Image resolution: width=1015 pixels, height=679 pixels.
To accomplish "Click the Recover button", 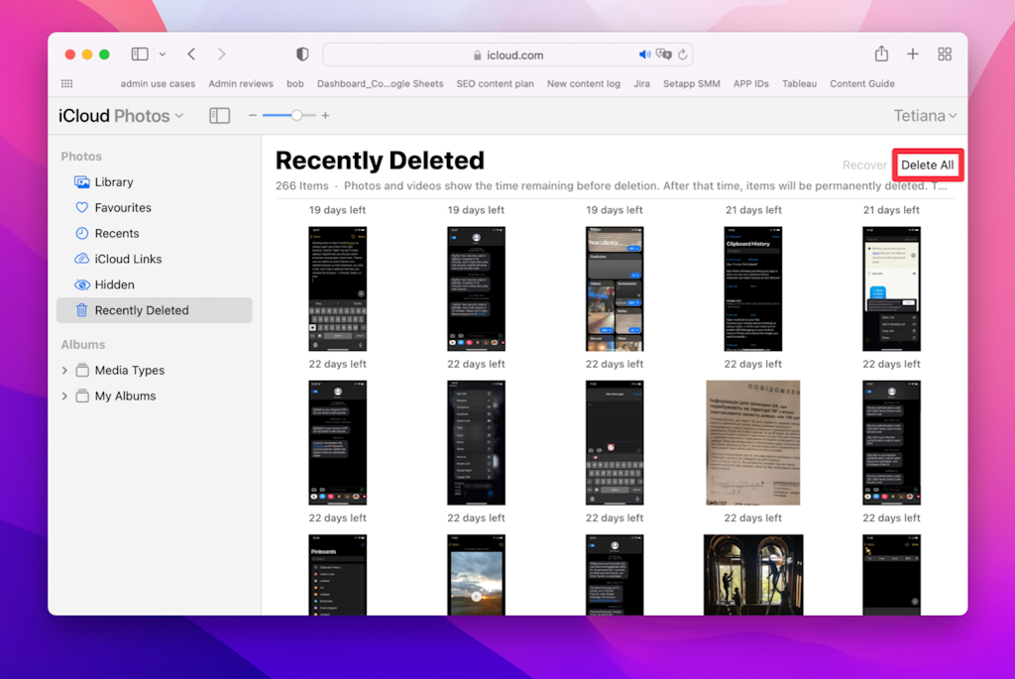I will (863, 165).
